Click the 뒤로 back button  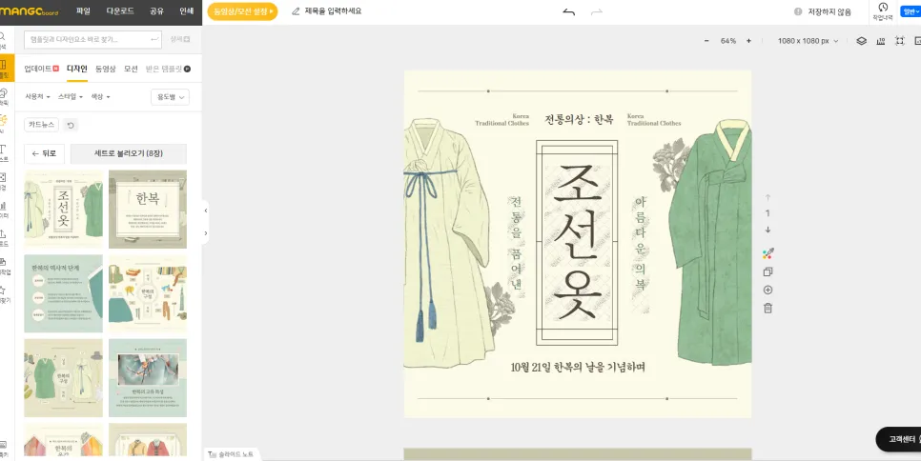(x=44, y=153)
